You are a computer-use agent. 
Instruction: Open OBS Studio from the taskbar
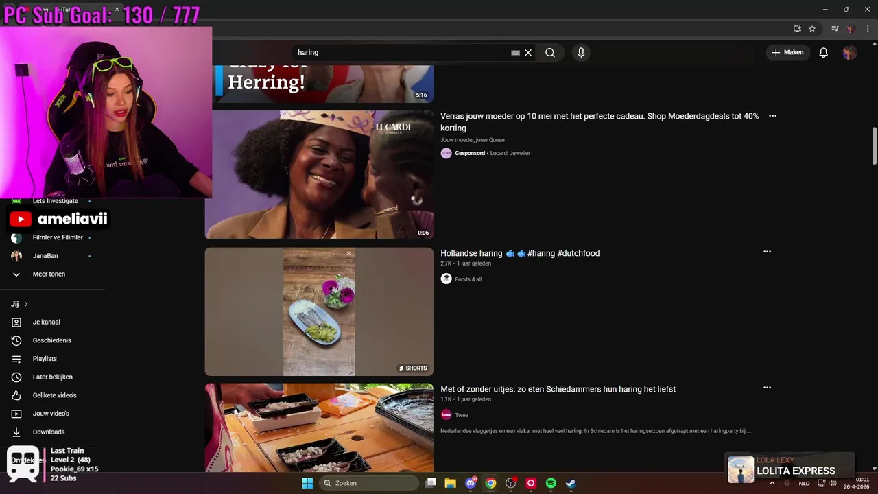(510, 483)
